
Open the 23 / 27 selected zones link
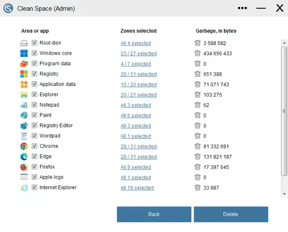[138, 54]
